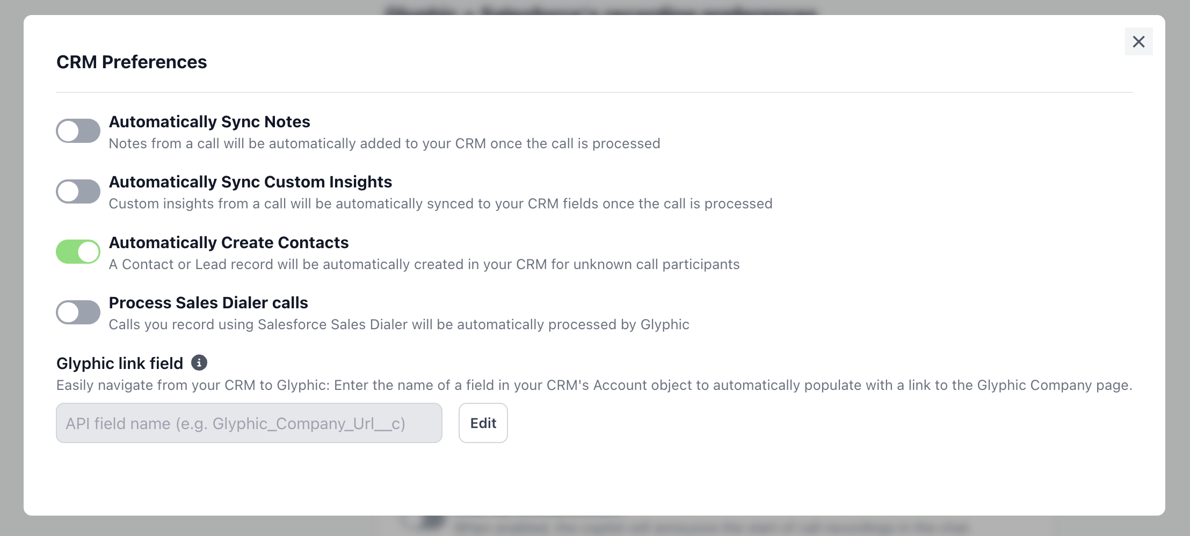
Task: Click the notes sync description text
Action: point(384,144)
